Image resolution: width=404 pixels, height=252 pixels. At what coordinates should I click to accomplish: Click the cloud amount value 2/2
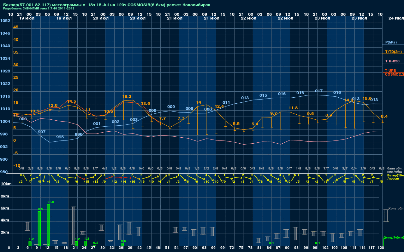pyautogui.click(x=206, y=169)
